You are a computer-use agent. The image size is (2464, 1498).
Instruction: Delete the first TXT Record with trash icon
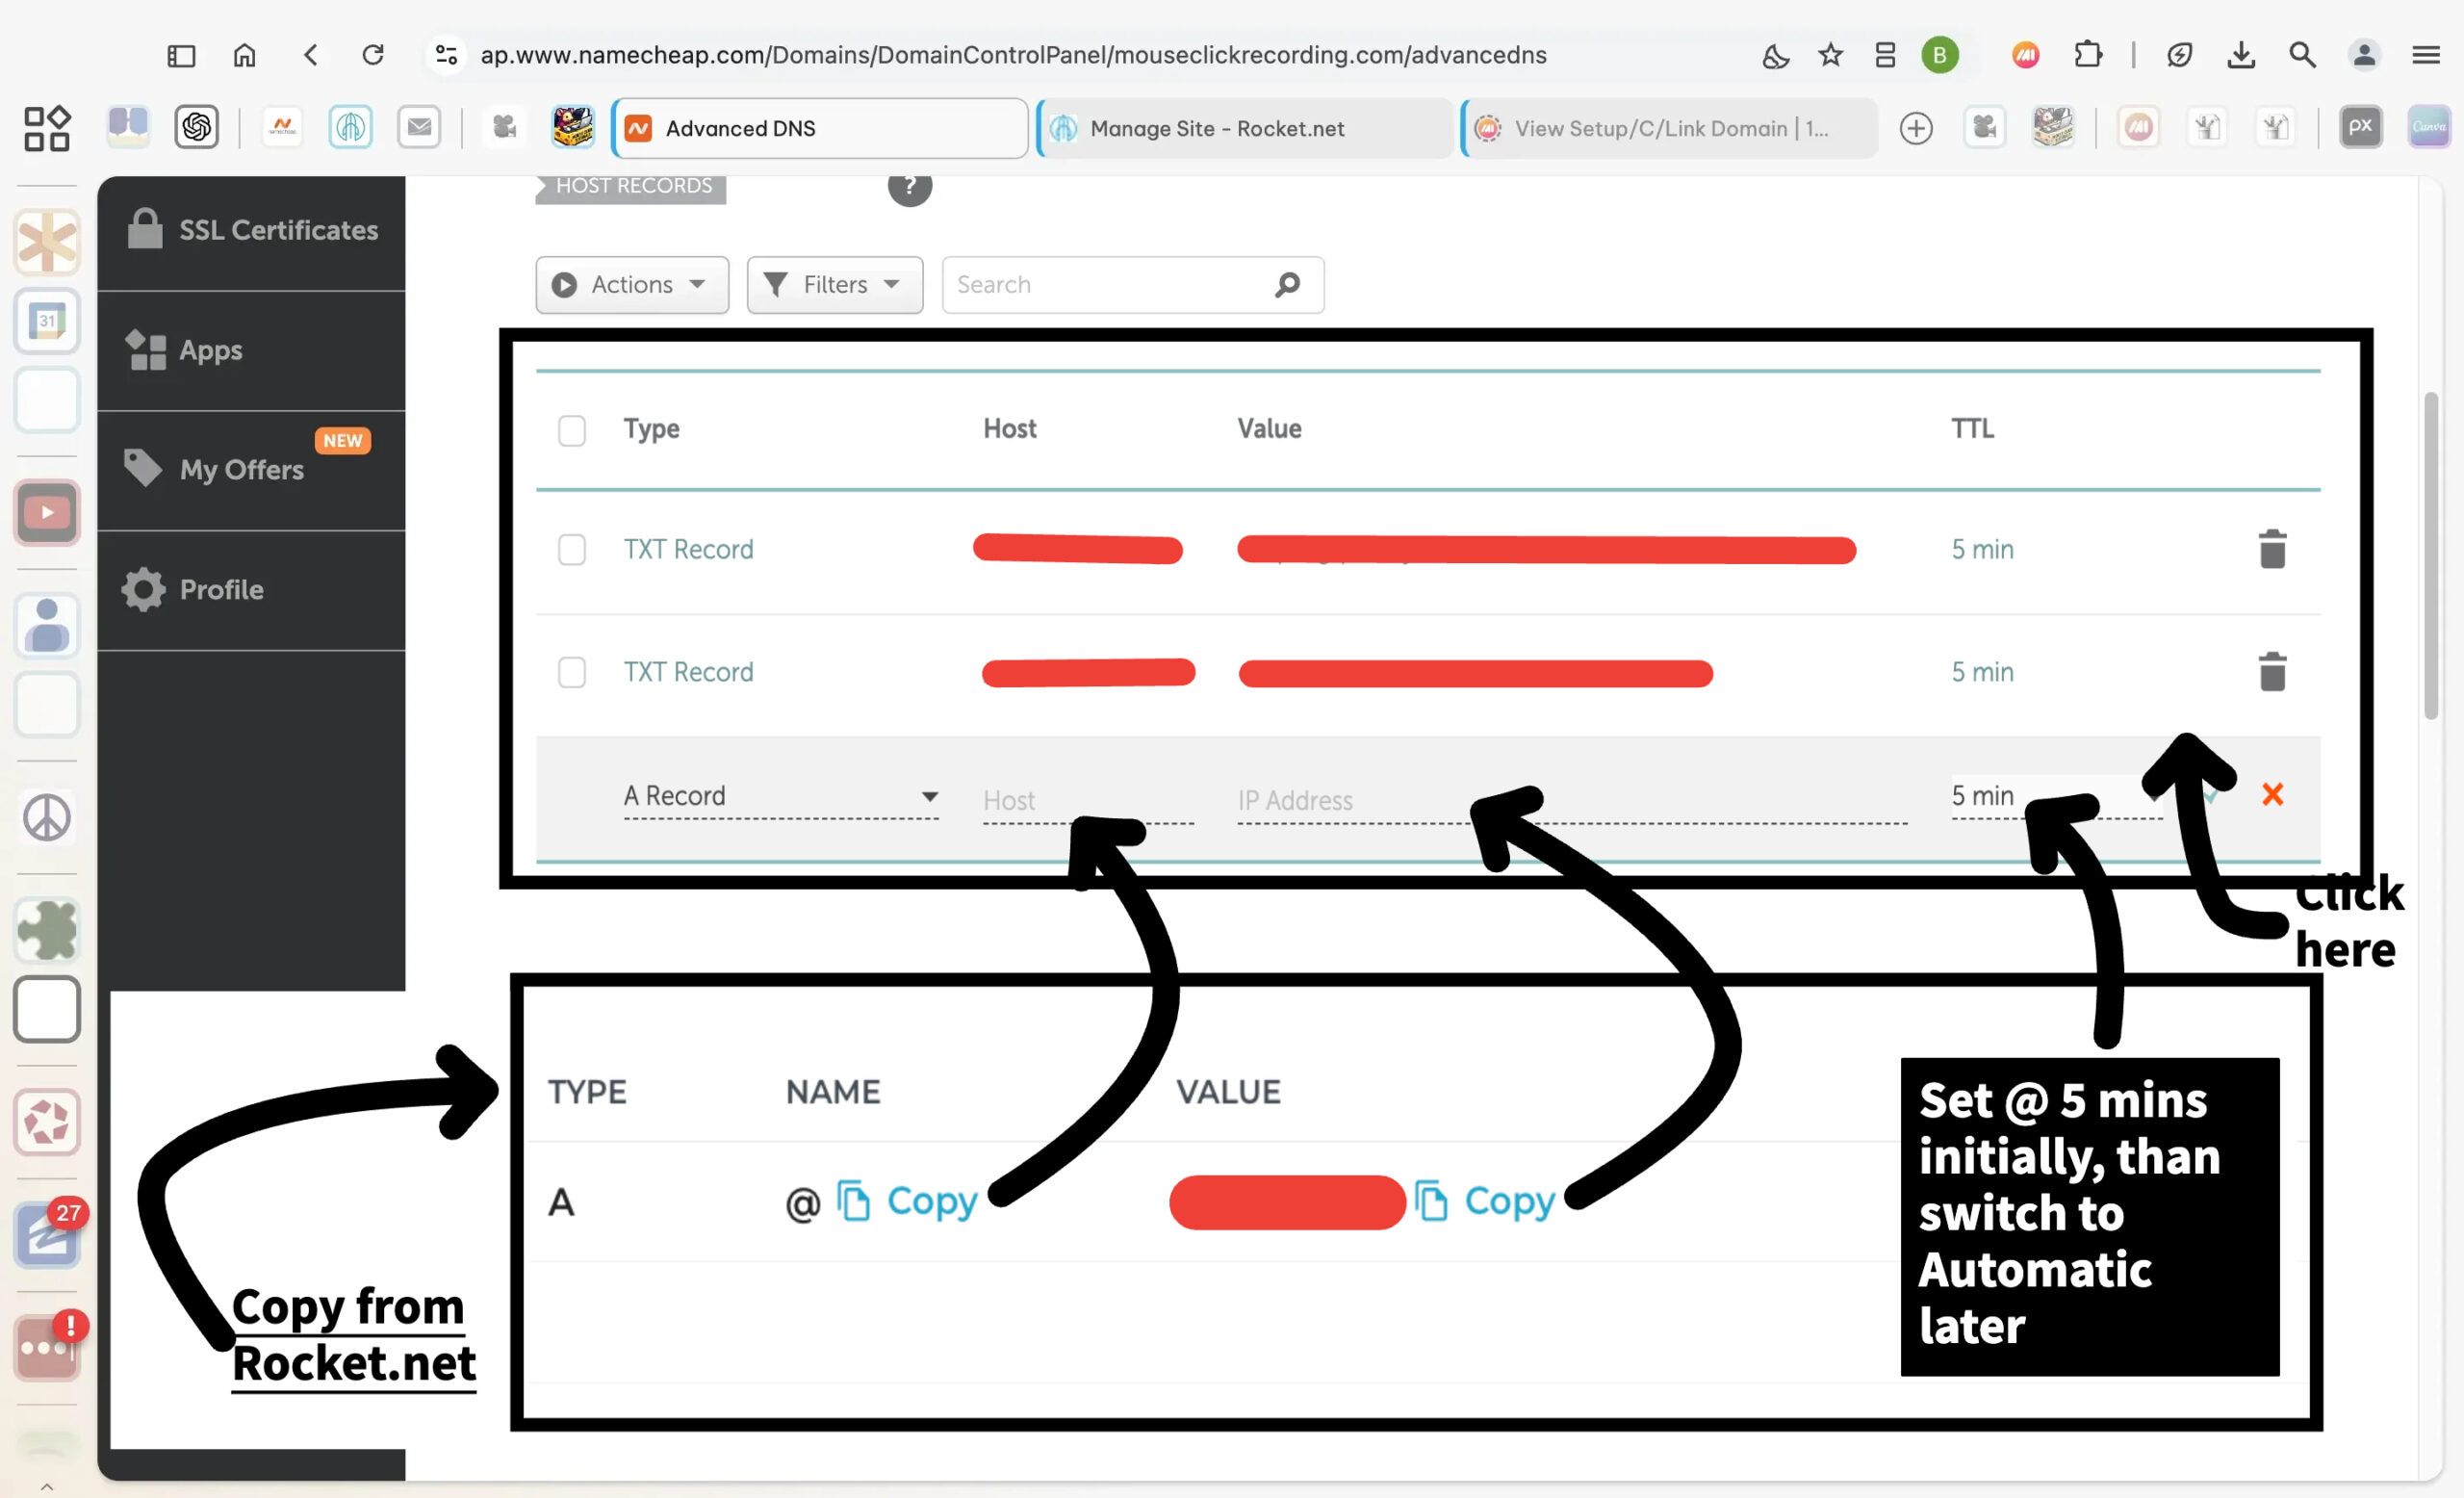point(2271,549)
